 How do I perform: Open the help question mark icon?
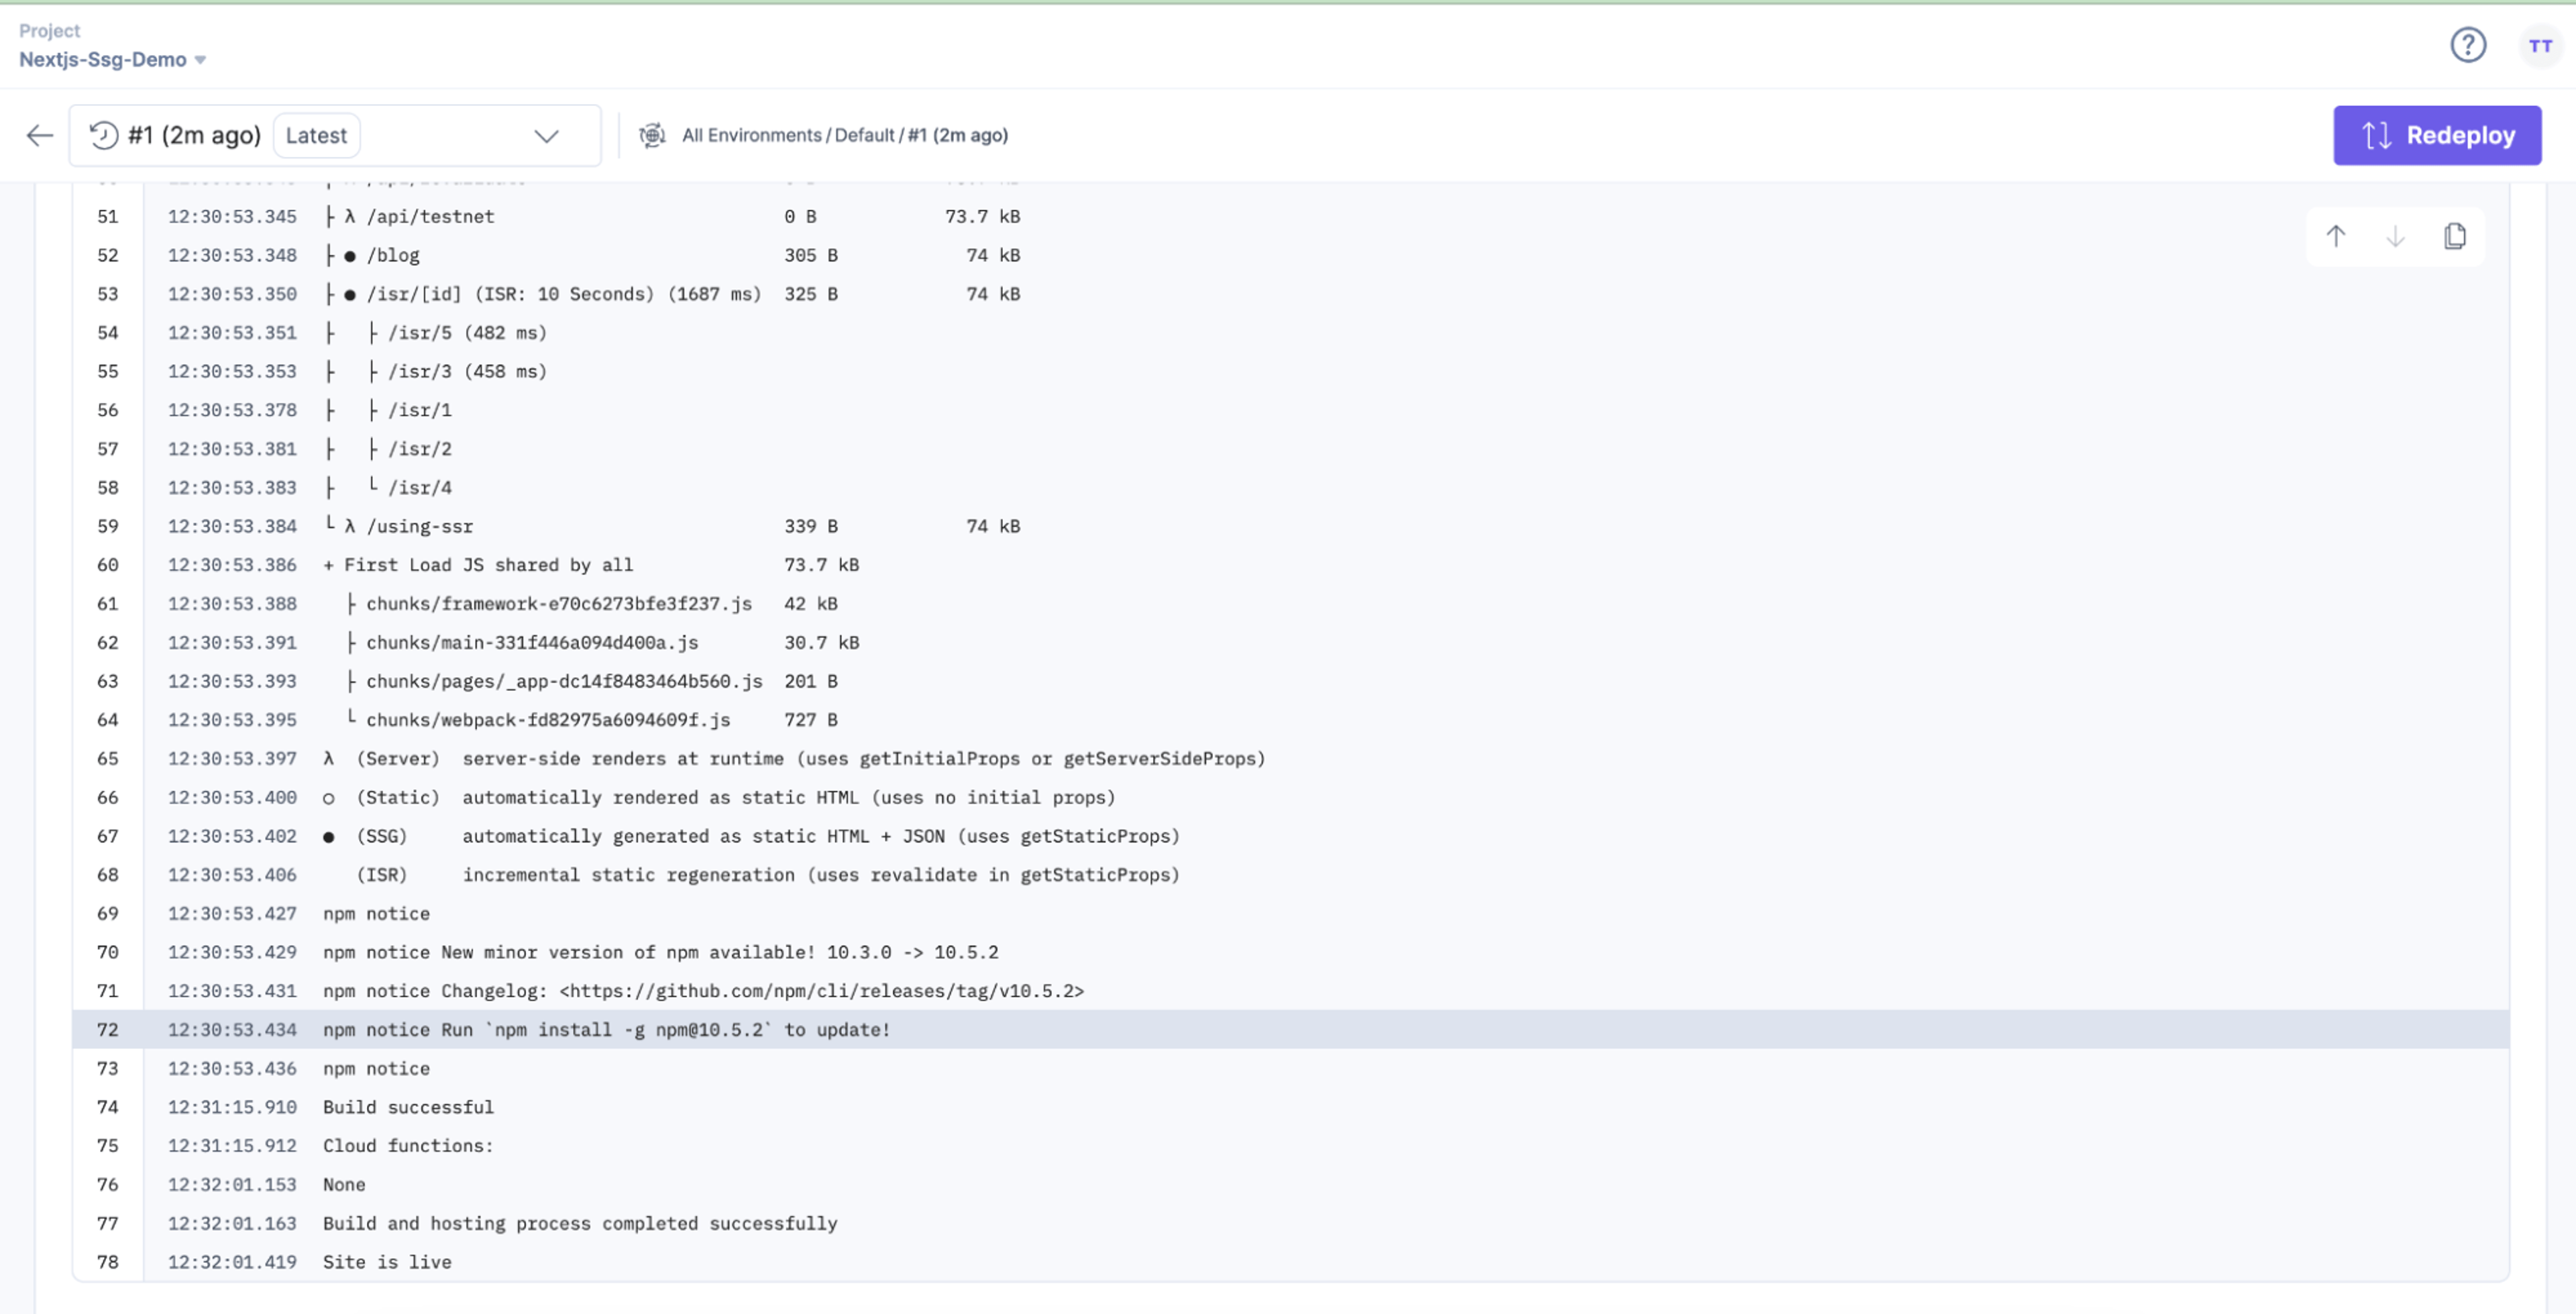tap(2467, 45)
